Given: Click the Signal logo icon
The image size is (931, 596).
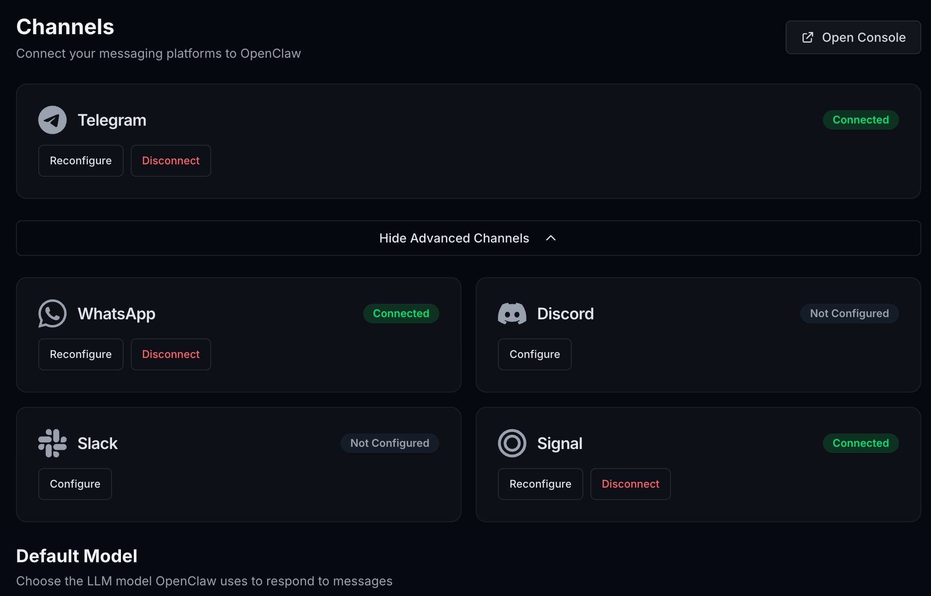Looking at the screenshot, I should pos(512,443).
